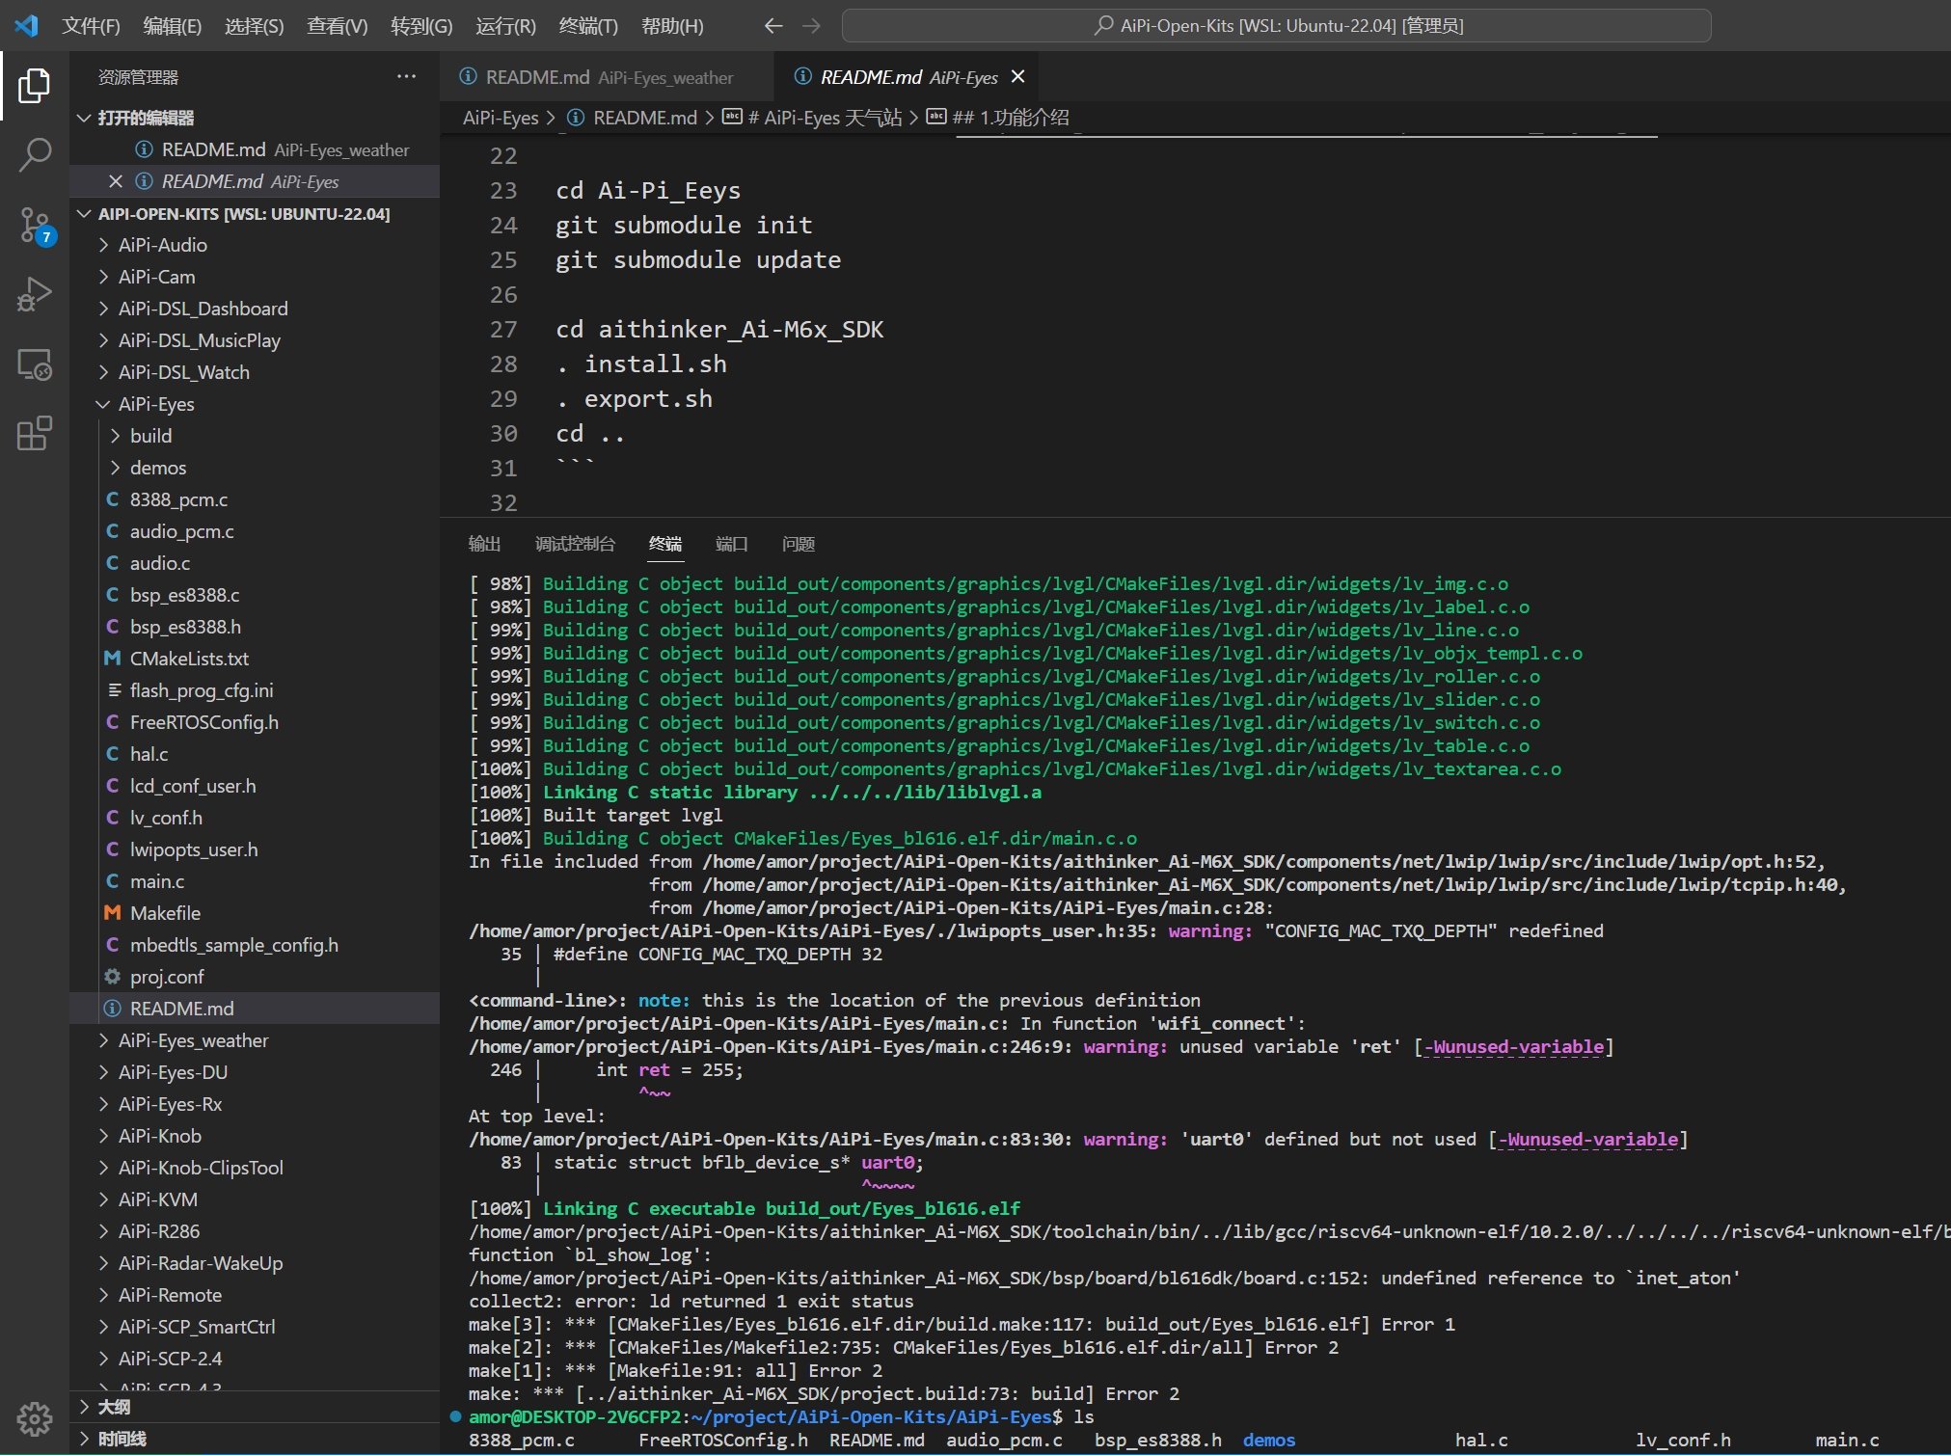Open Source Control view with 7 changes

tap(35, 225)
